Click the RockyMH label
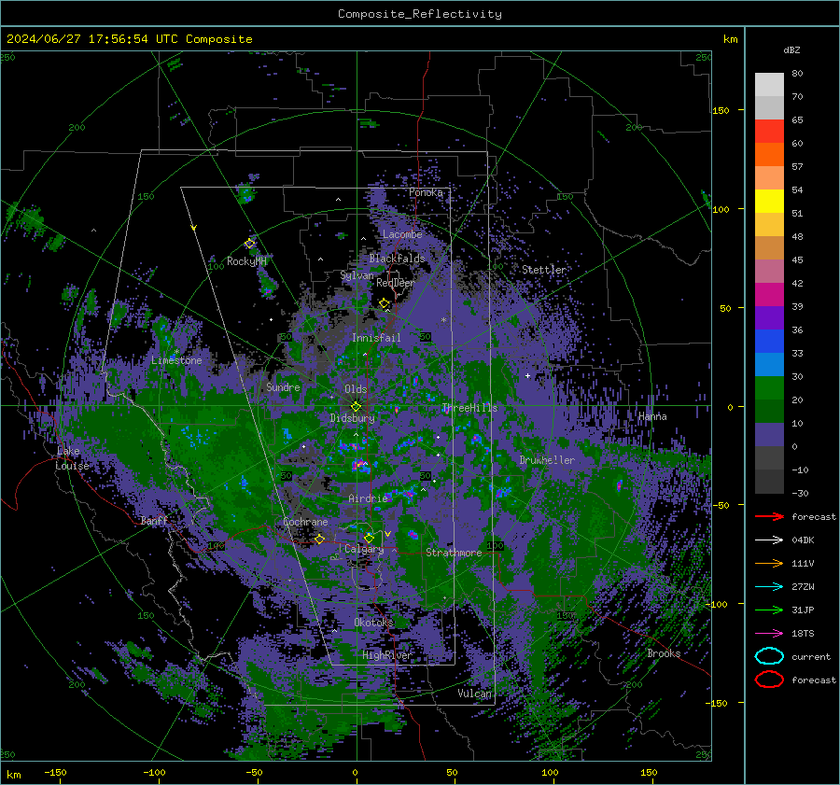This screenshot has height=785, width=840. pyautogui.click(x=246, y=261)
